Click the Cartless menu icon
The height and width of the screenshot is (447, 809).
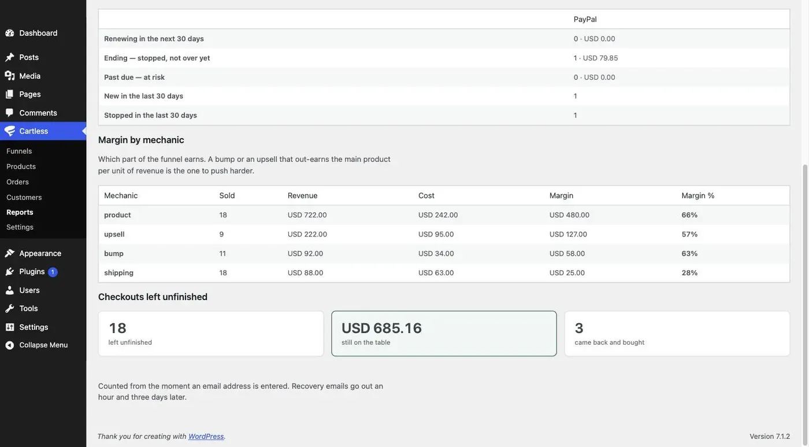click(x=10, y=131)
